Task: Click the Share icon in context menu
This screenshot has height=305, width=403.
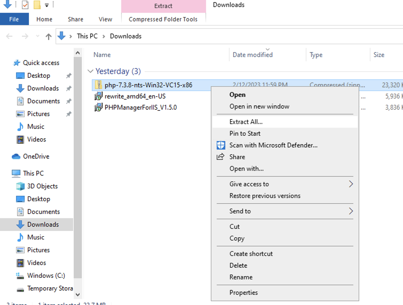Action: 220,157
